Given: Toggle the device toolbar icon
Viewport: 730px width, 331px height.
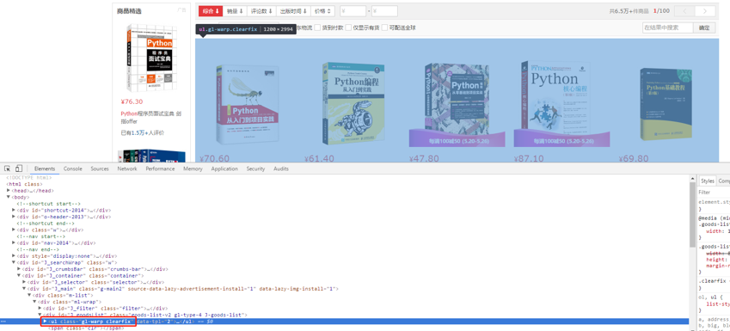Looking at the screenshot, I should tap(19, 169).
